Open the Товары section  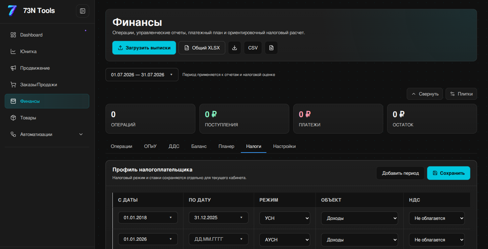[x=47, y=118]
